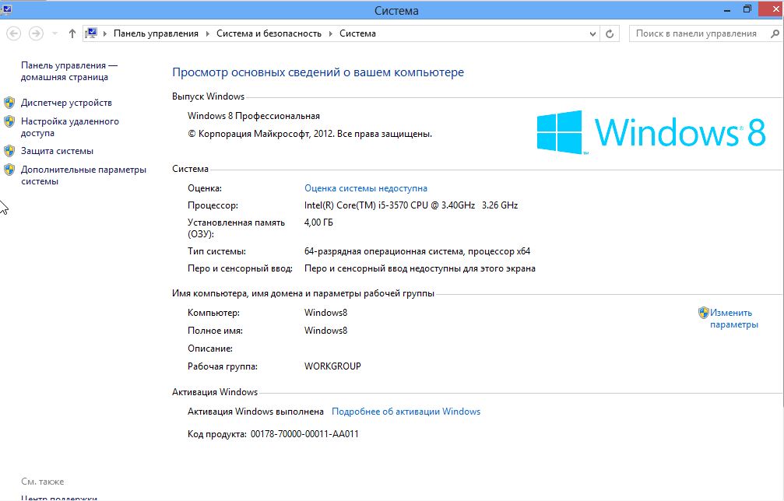Screen dimensions: 784x501
Task: Restore down the Система window
Action: 747,9
